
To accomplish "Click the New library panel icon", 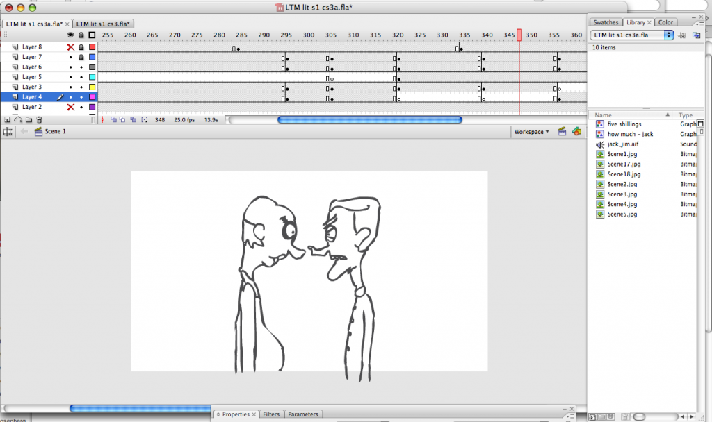I will click(x=696, y=35).
